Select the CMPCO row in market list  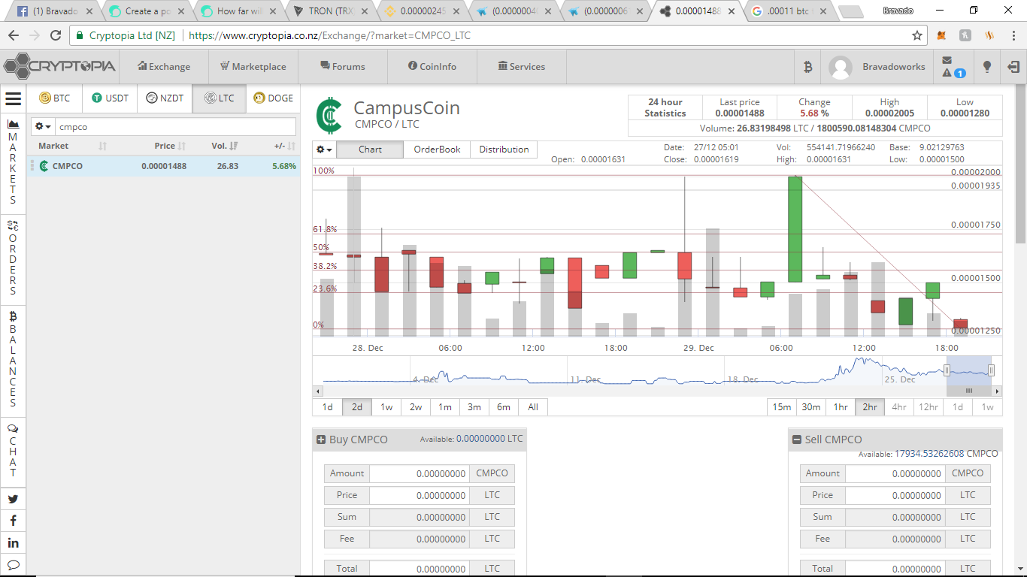164,166
